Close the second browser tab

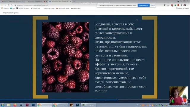coord(47,2)
